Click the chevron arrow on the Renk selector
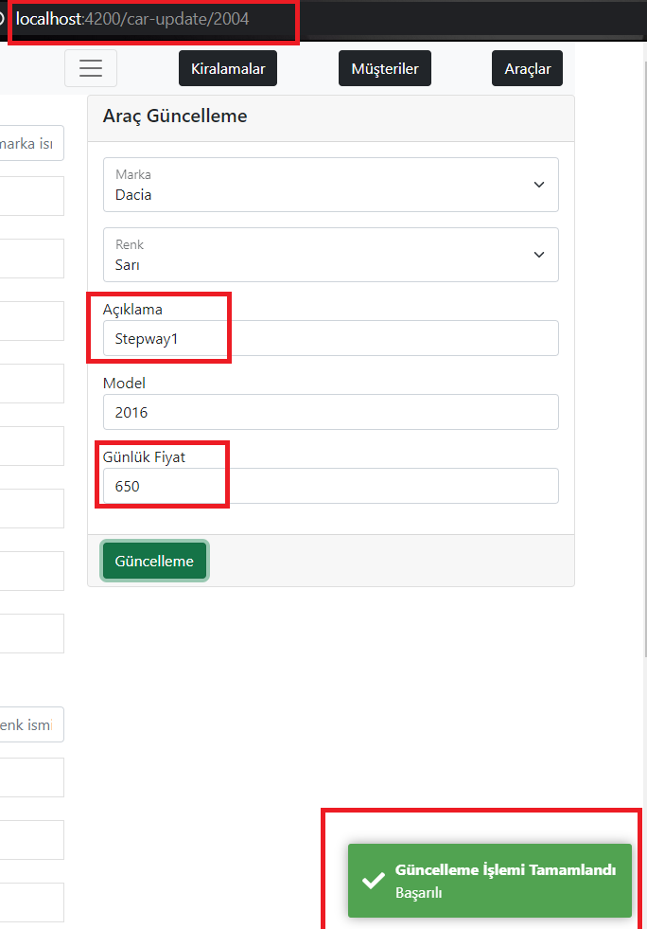The height and width of the screenshot is (929, 647). 539,255
